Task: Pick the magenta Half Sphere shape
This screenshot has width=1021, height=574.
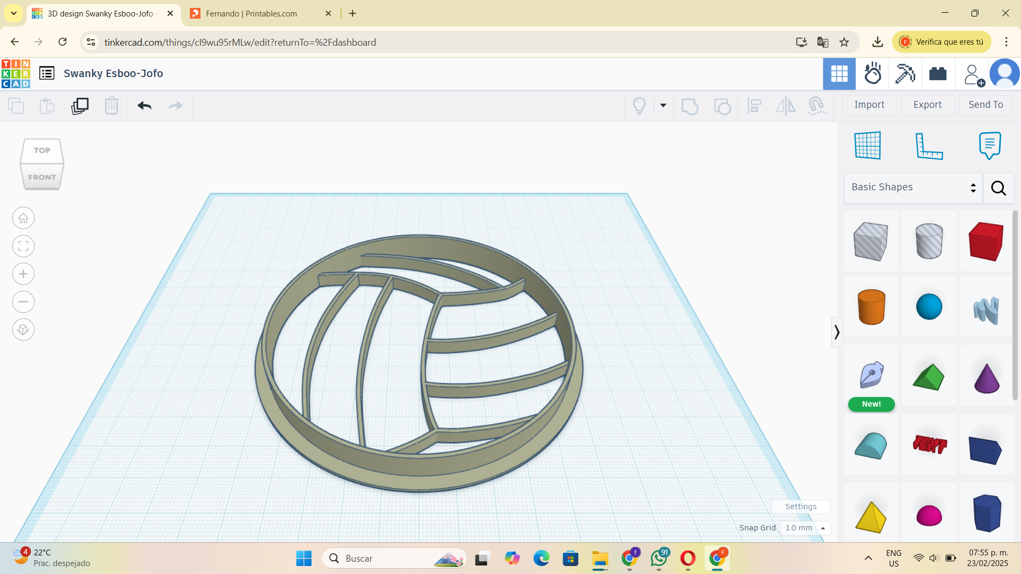Action: point(929,515)
